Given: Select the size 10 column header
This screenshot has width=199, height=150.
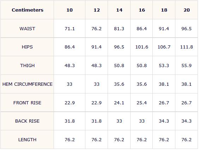Looking at the screenshot, I should point(70,10).
